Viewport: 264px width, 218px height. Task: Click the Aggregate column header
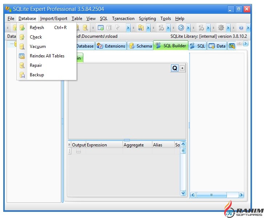click(137, 145)
